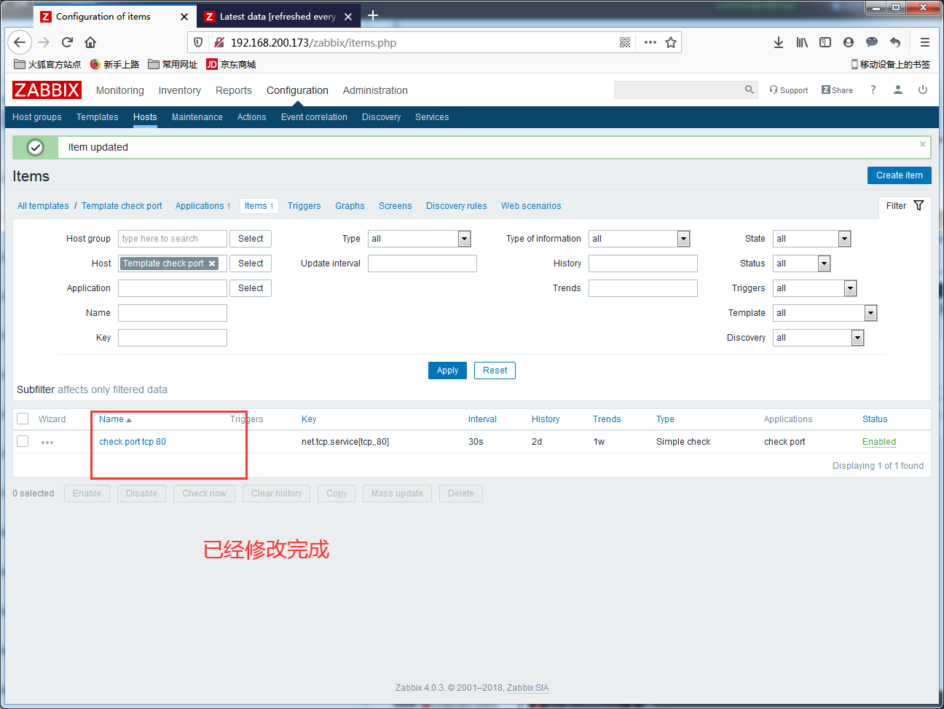Open the new tab plus button
Image resolution: width=944 pixels, height=709 pixels.
click(373, 15)
